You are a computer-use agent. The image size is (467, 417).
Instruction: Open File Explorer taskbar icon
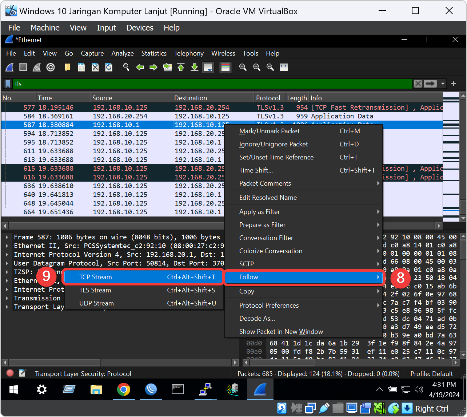tap(96, 390)
